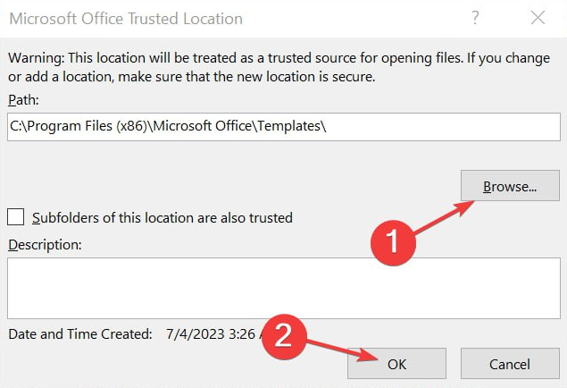Click the red circle numbered 2
This screenshot has width=567, height=388.
click(284, 337)
